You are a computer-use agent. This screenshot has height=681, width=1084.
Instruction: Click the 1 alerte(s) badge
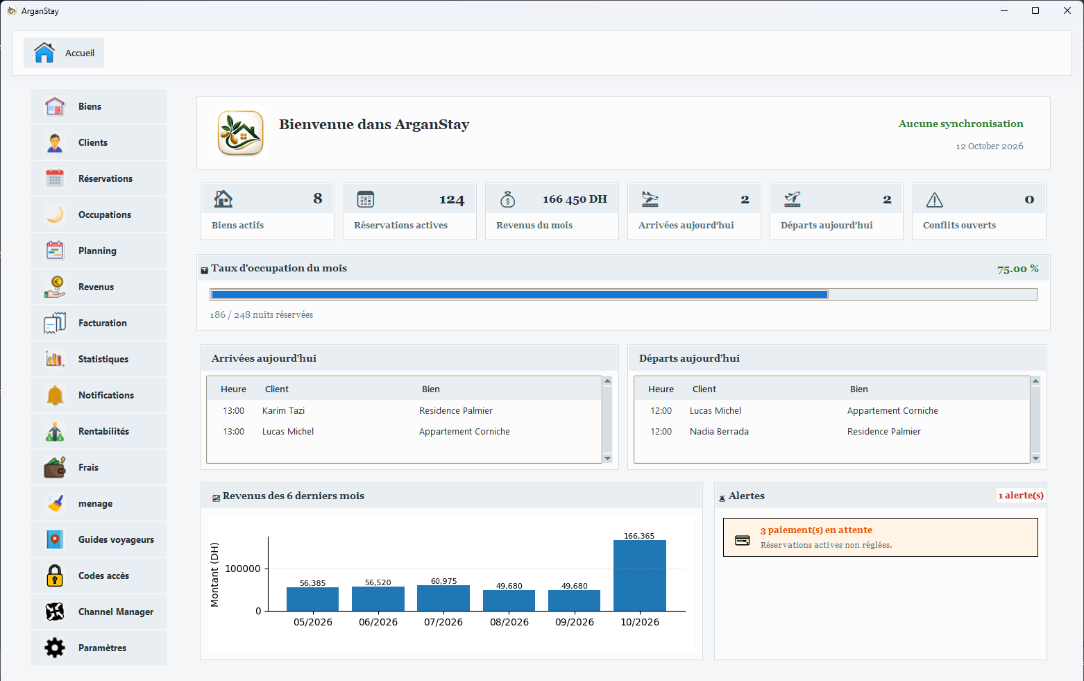pyautogui.click(x=1021, y=495)
